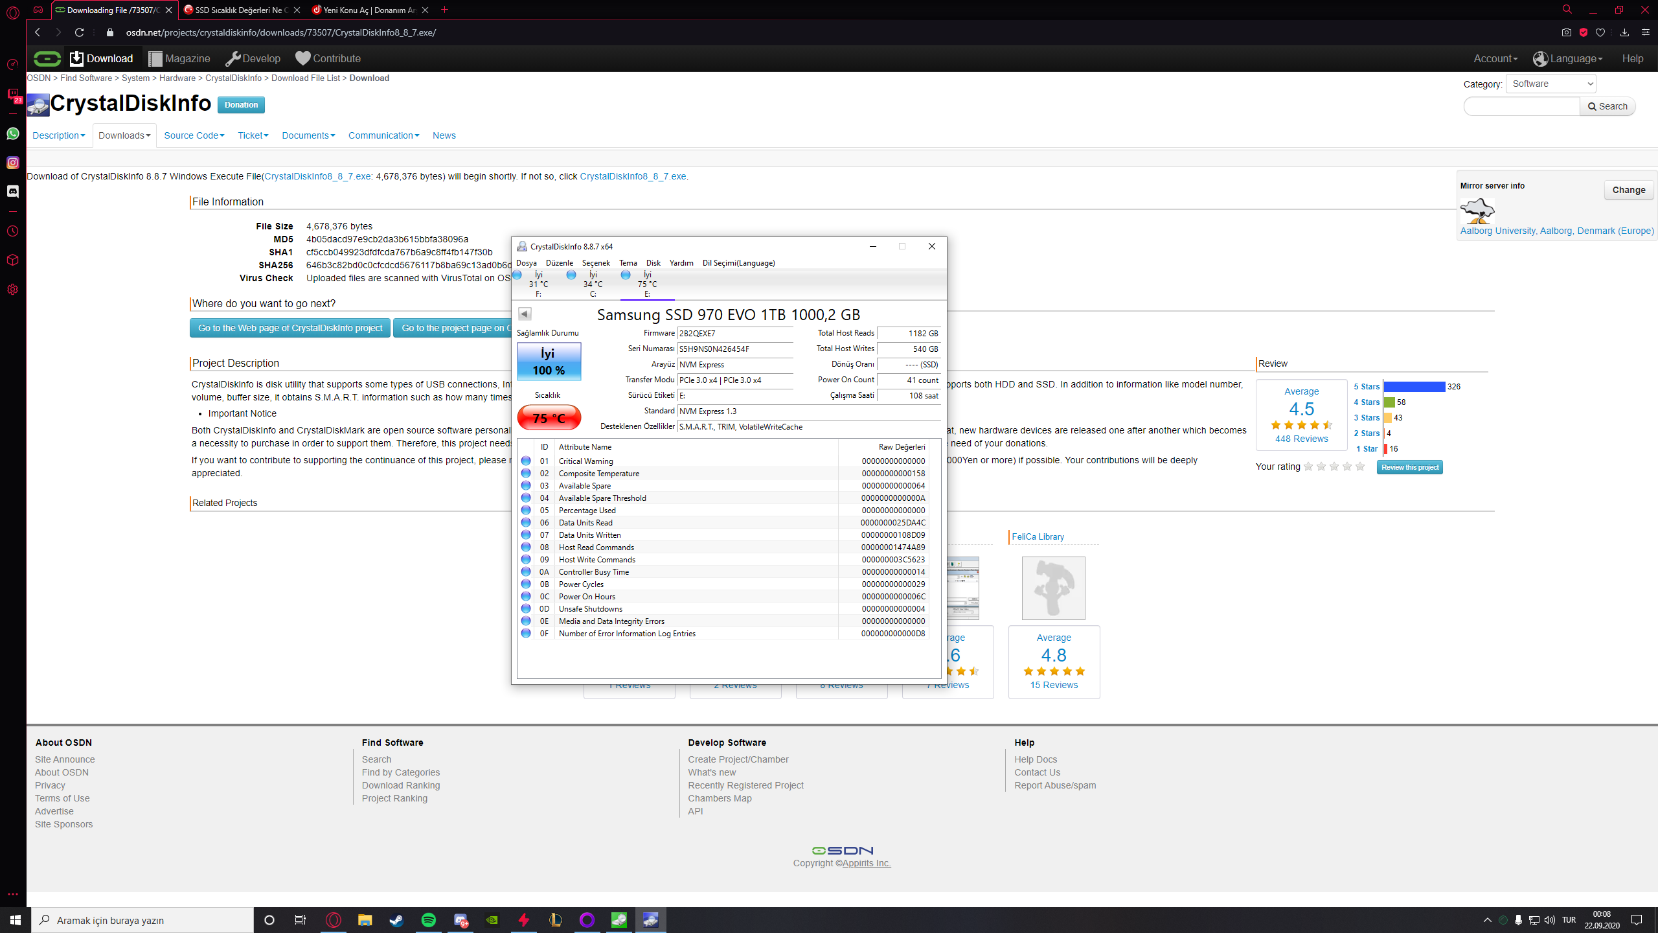The width and height of the screenshot is (1658, 933).
Task: Click Review this project button
Action: 1409,467
